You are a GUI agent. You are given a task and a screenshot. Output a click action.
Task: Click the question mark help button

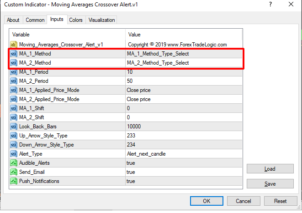[x=270, y=5]
